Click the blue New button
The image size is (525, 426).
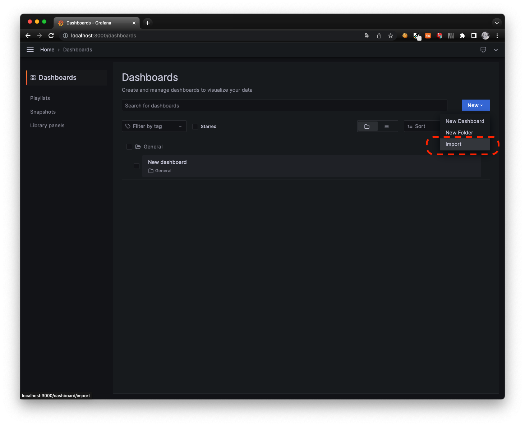476,105
